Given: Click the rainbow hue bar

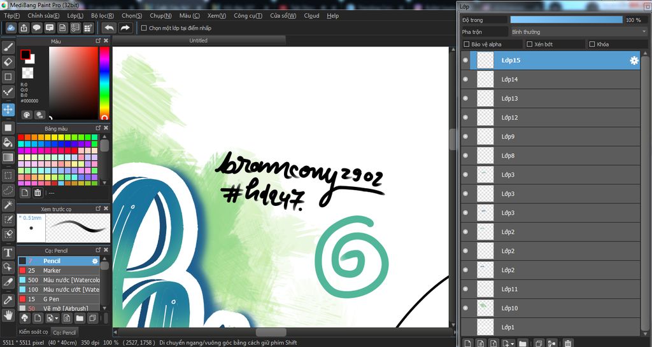Looking at the screenshot, I should (x=104, y=83).
